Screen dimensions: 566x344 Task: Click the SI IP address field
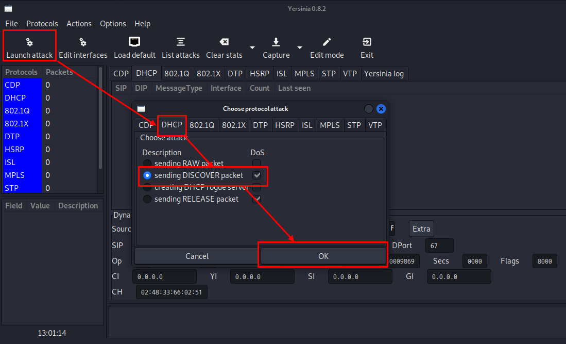pyautogui.click(x=360, y=277)
